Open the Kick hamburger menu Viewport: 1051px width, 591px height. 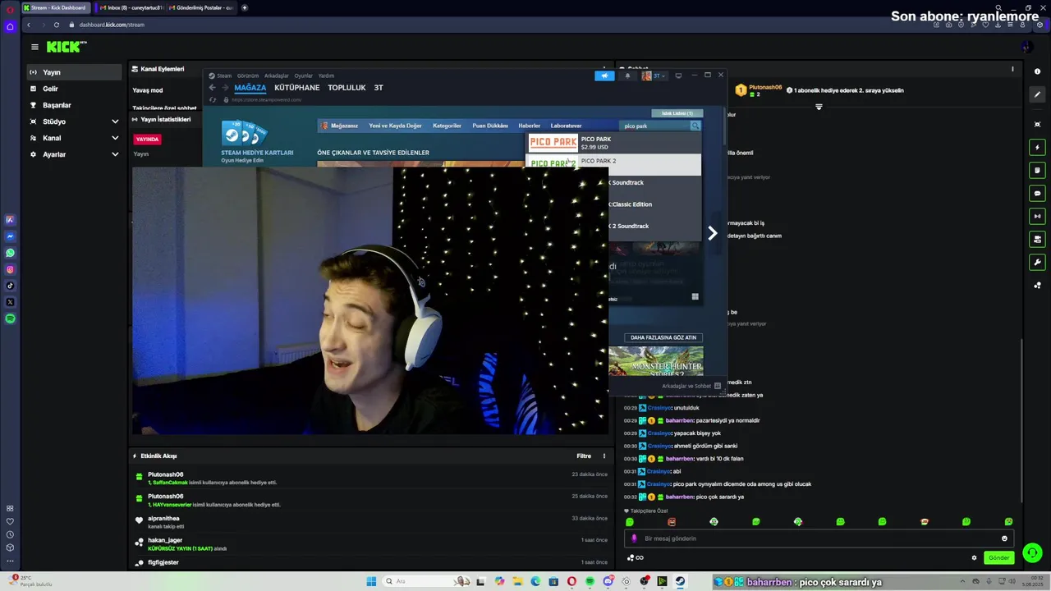pyautogui.click(x=34, y=48)
